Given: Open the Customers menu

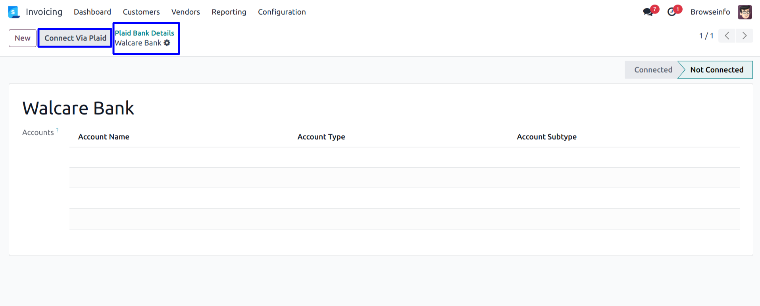Looking at the screenshot, I should click(141, 12).
